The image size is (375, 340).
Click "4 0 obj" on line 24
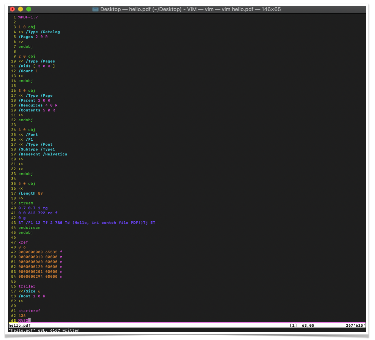[x=27, y=130]
